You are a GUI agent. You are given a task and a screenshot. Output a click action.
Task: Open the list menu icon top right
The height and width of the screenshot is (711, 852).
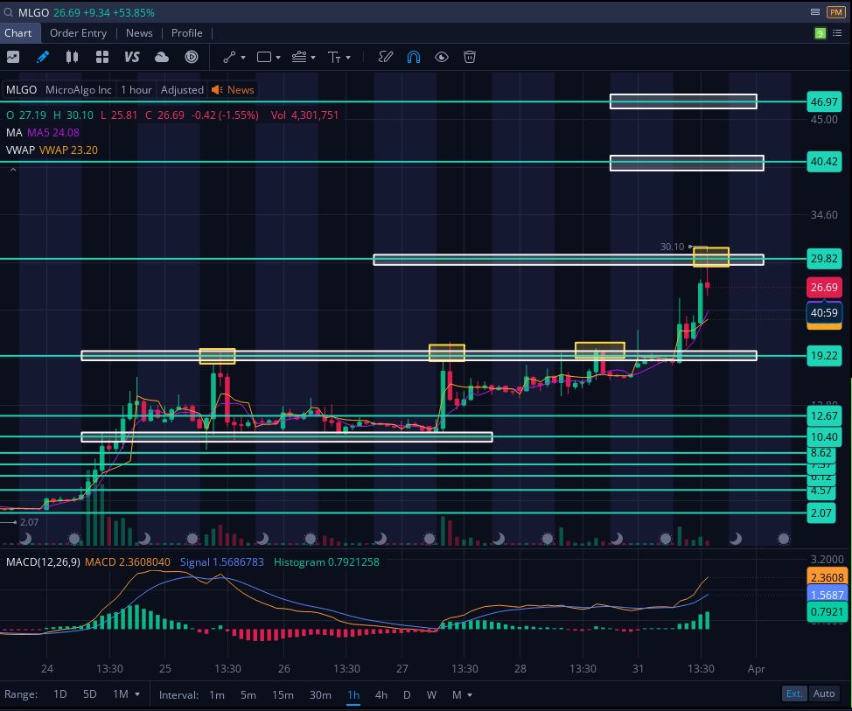(837, 33)
